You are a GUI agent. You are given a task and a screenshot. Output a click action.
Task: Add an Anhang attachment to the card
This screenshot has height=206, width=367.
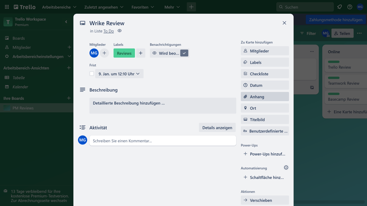[x=265, y=97]
